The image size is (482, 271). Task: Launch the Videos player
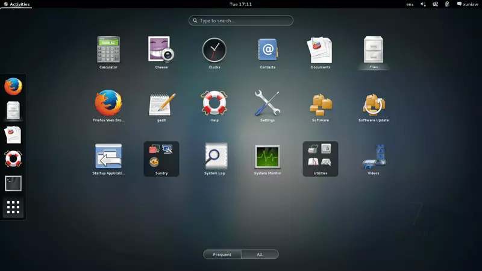(x=374, y=157)
